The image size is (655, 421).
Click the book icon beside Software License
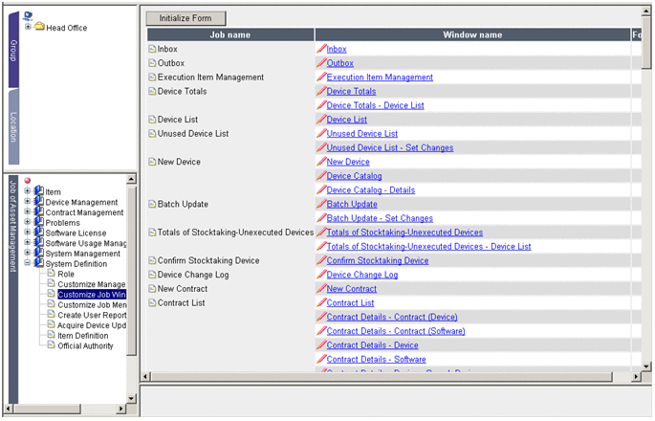[39, 233]
